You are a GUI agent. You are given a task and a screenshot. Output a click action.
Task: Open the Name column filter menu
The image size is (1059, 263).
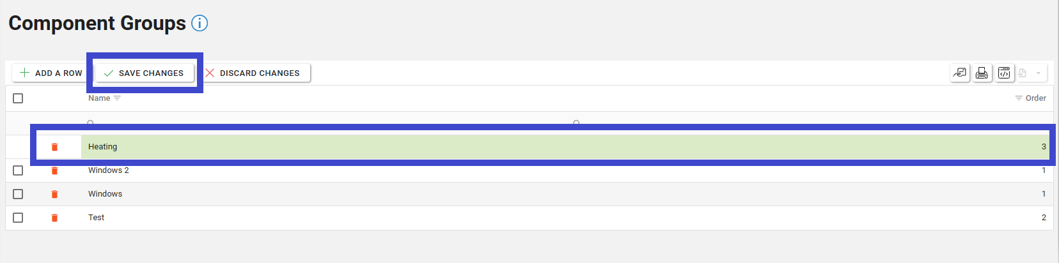click(x=117, y=98)
